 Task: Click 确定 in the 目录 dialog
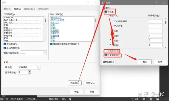tap(76, 92)
